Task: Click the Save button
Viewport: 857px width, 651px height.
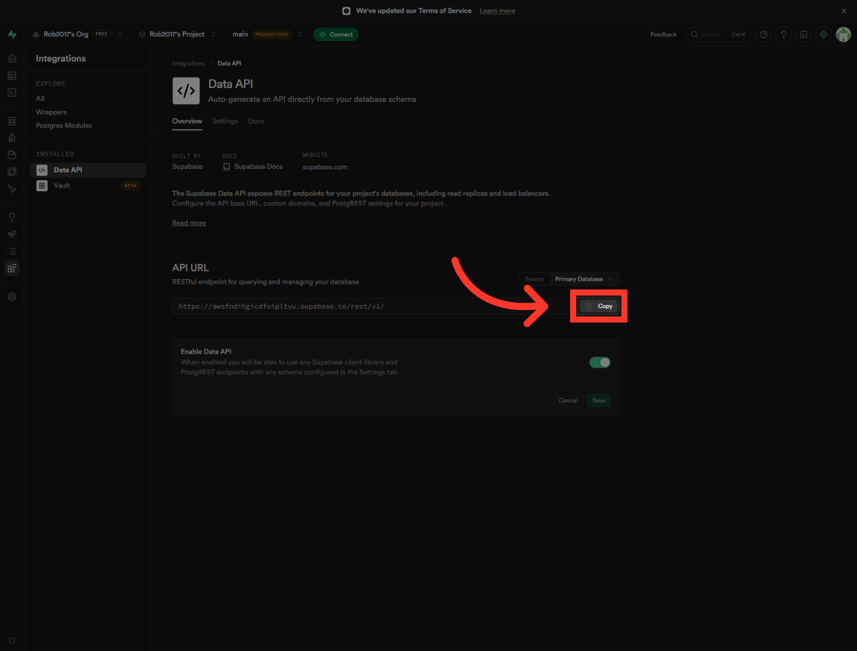Action: [599, 400]
